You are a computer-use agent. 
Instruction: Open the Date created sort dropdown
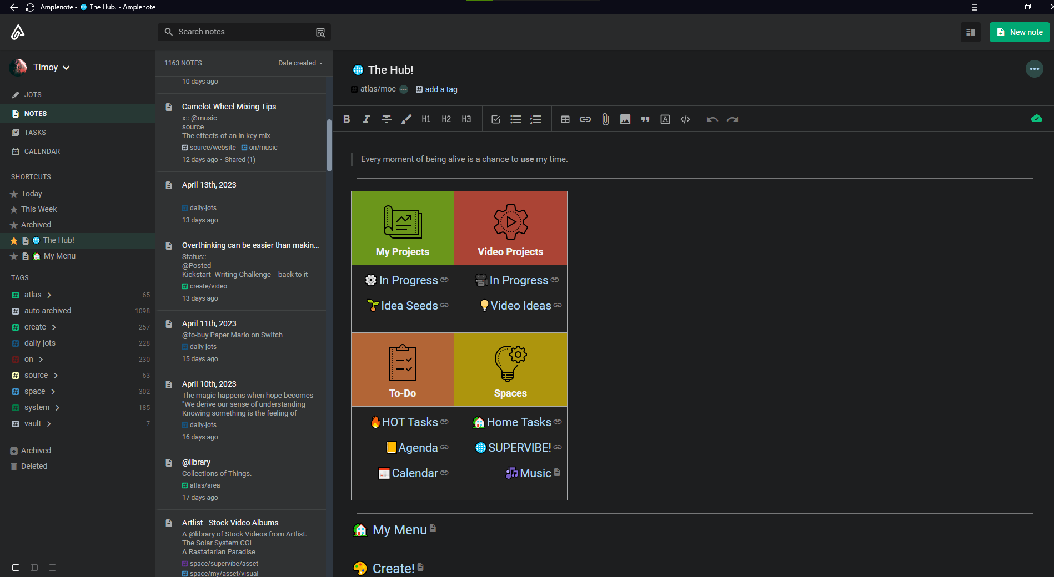pos(299,63)
